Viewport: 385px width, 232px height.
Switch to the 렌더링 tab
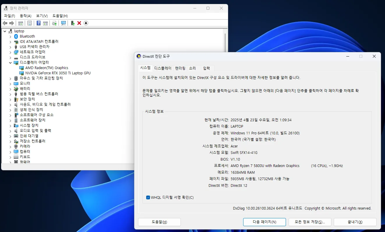pos(180,68)
